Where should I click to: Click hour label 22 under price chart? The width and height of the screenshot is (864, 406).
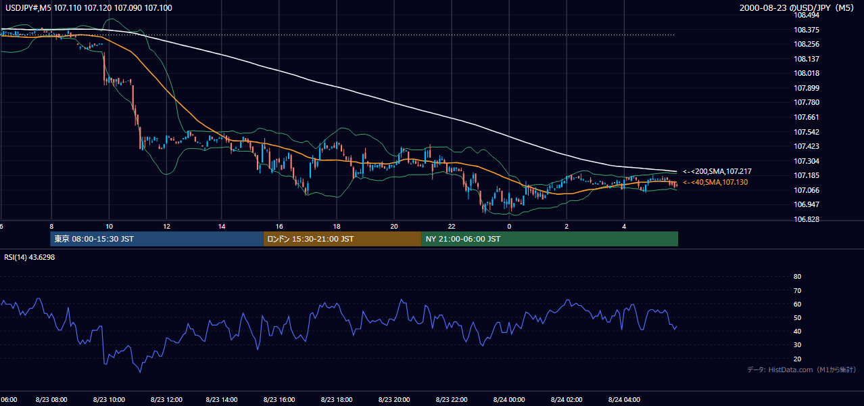(452, 227)
